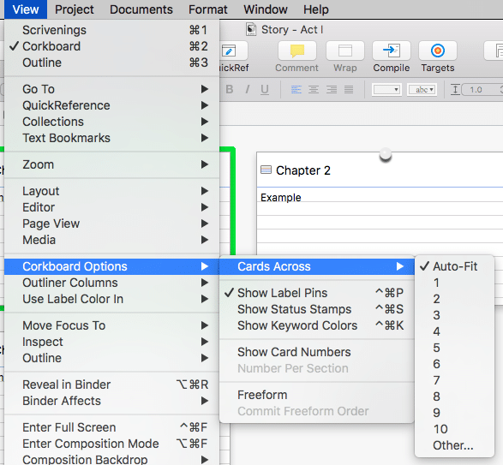Click the line spacing icon
The height and width of the screenshot is (465, 503).
point(455,89)
